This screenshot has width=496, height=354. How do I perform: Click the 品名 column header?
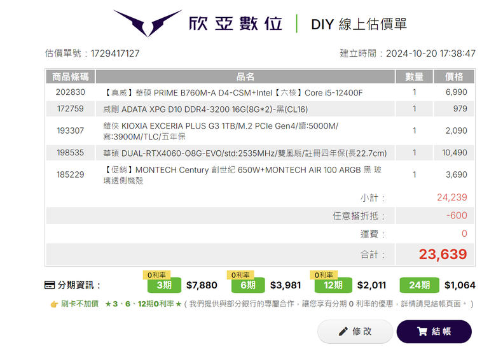(245, 76)
